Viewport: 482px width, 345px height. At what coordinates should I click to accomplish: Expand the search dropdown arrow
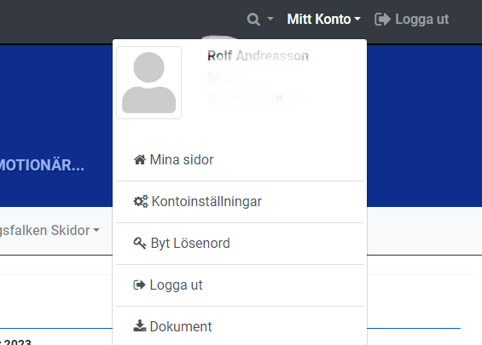(x=270, y=19)
